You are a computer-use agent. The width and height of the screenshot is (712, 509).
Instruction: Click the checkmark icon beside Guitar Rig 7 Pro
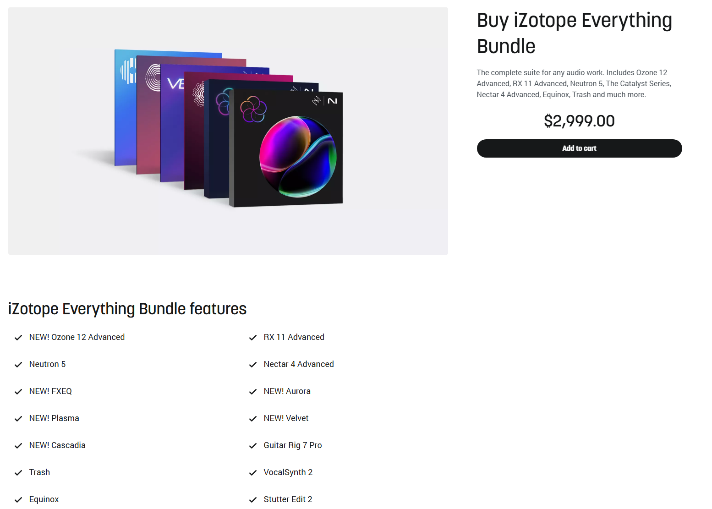point(253,446)
